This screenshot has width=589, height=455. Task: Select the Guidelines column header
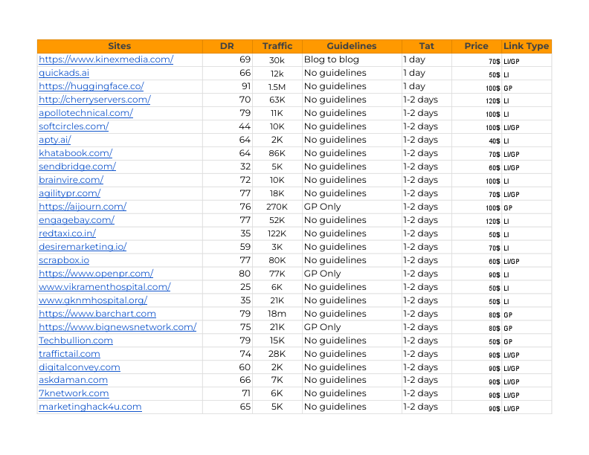pos(352,46)
